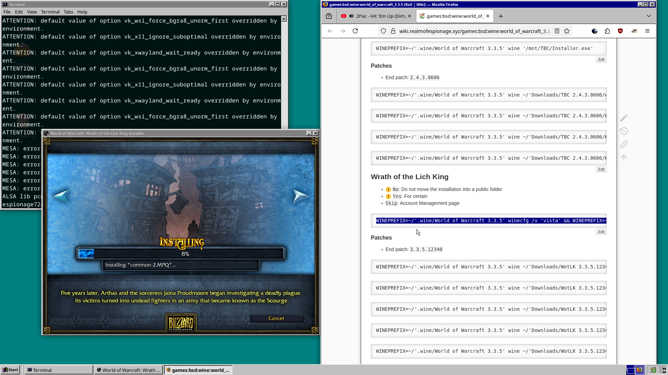The height and width of the screenshot is (375, 668).
Task: Open the Firefox hamburger application menu
Action: click(647, 31)
